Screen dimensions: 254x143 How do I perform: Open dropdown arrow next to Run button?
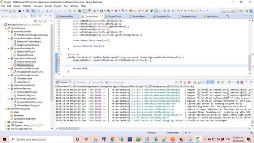(105, 11)
